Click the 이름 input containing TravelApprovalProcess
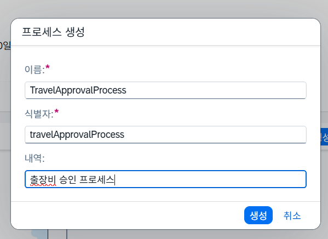 (x=165, y=90)
